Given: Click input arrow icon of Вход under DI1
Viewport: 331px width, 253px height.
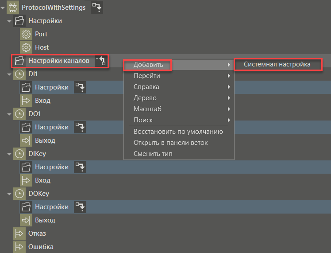Looking at the screenshot, I should [x=26, y=101].
